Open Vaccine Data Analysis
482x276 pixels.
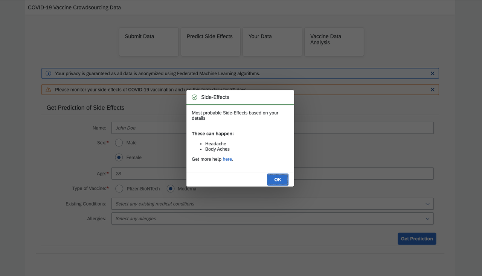(334, 41)
